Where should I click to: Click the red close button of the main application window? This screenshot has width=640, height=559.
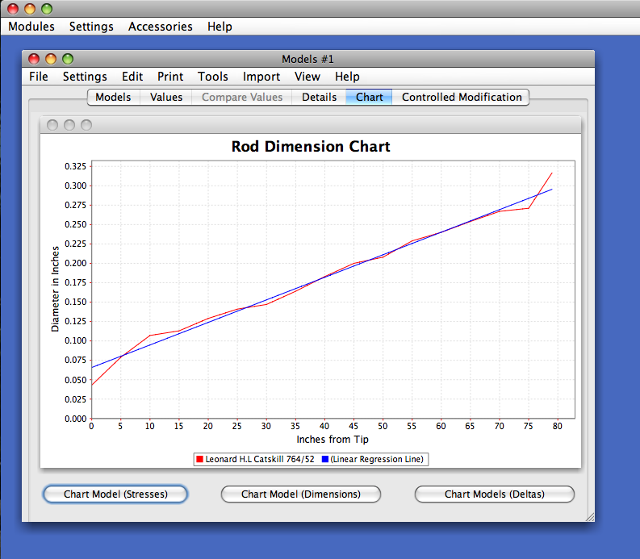pyautogui.click(x=13, y=9)
